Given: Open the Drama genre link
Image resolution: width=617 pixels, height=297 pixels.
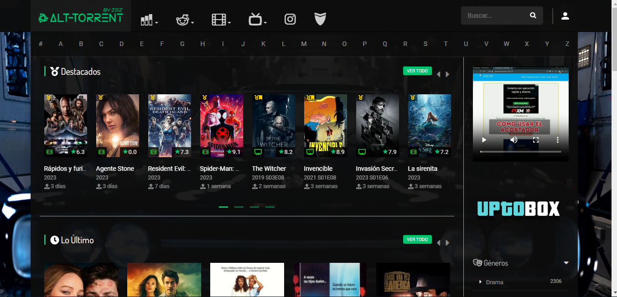Looking at the screenshot, I should (x=495, y=282).
